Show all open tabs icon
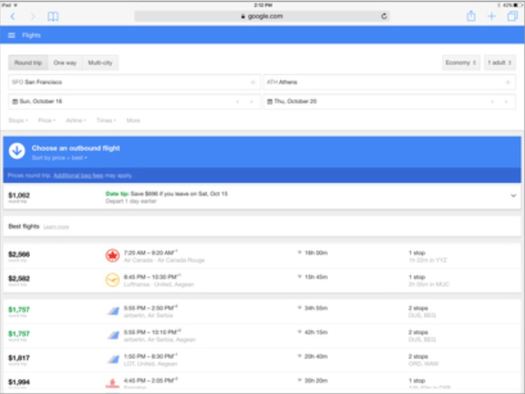Screen dimensions: 525x394 coord(512,16)
